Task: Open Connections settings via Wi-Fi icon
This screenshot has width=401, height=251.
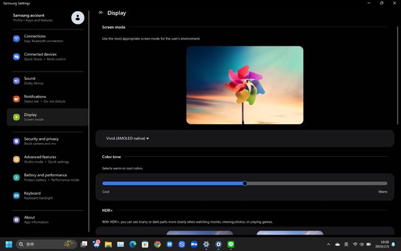Action: click(x=16, y=38)
